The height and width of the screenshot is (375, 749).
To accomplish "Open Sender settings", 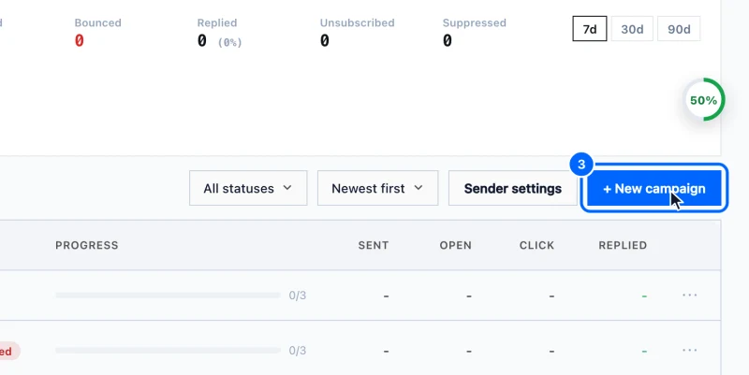I will [512, 189].
